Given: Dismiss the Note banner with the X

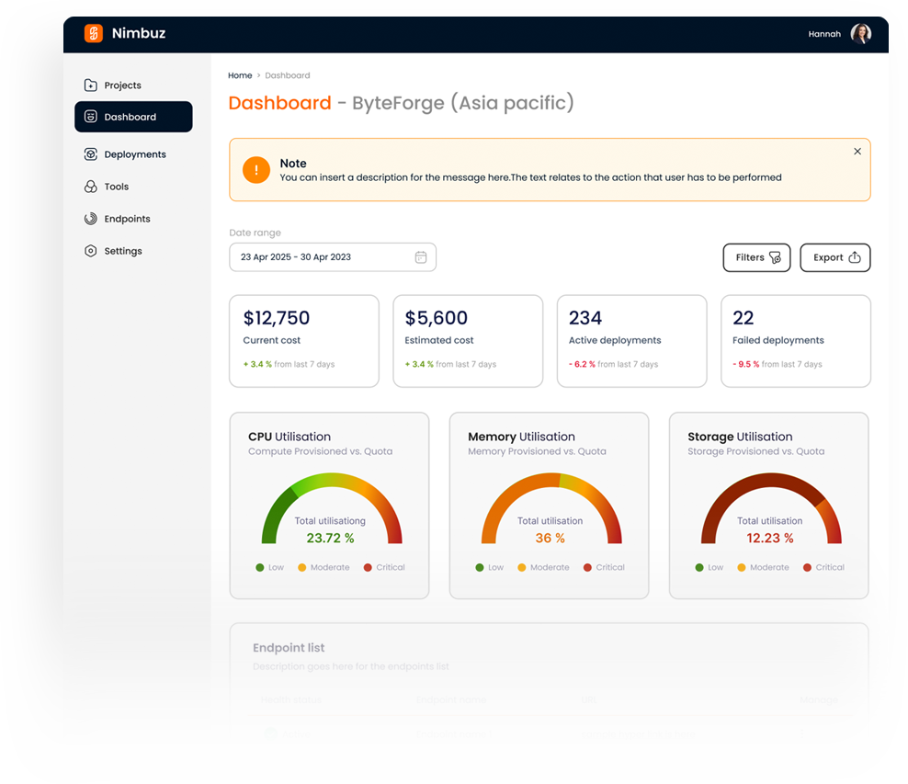Looking at the screenshot, I should (x=857, y=151).
